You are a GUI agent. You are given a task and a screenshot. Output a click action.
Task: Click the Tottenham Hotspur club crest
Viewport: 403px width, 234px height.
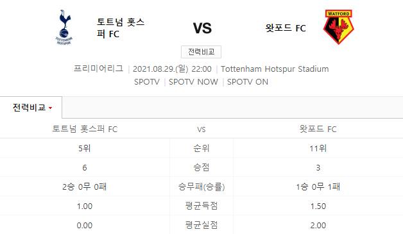coord(64,27)
